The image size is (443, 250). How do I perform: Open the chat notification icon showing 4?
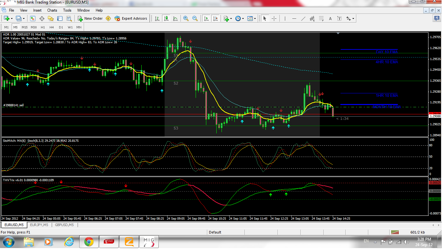[437, 18]
